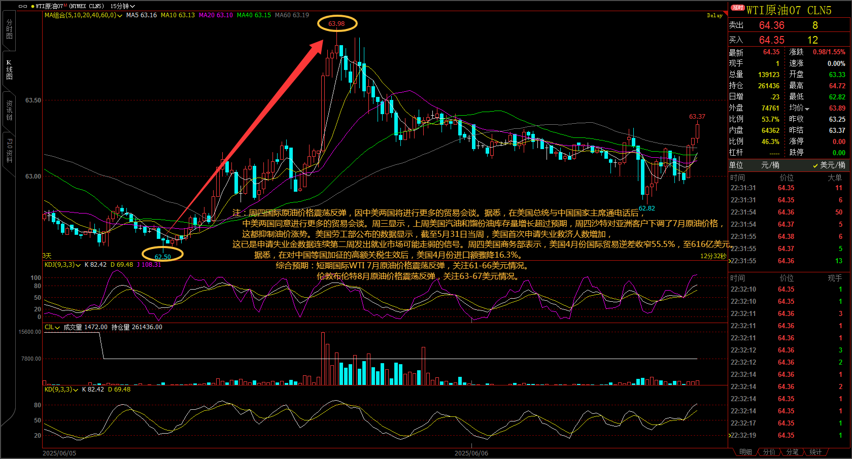Screen dimensions: 852x459
Task: Click the 最低 value 62.82
Action: [x=837, y=97]
